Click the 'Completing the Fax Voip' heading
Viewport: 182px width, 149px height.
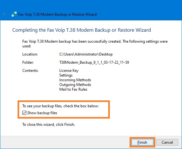click(x=82, y=30)
